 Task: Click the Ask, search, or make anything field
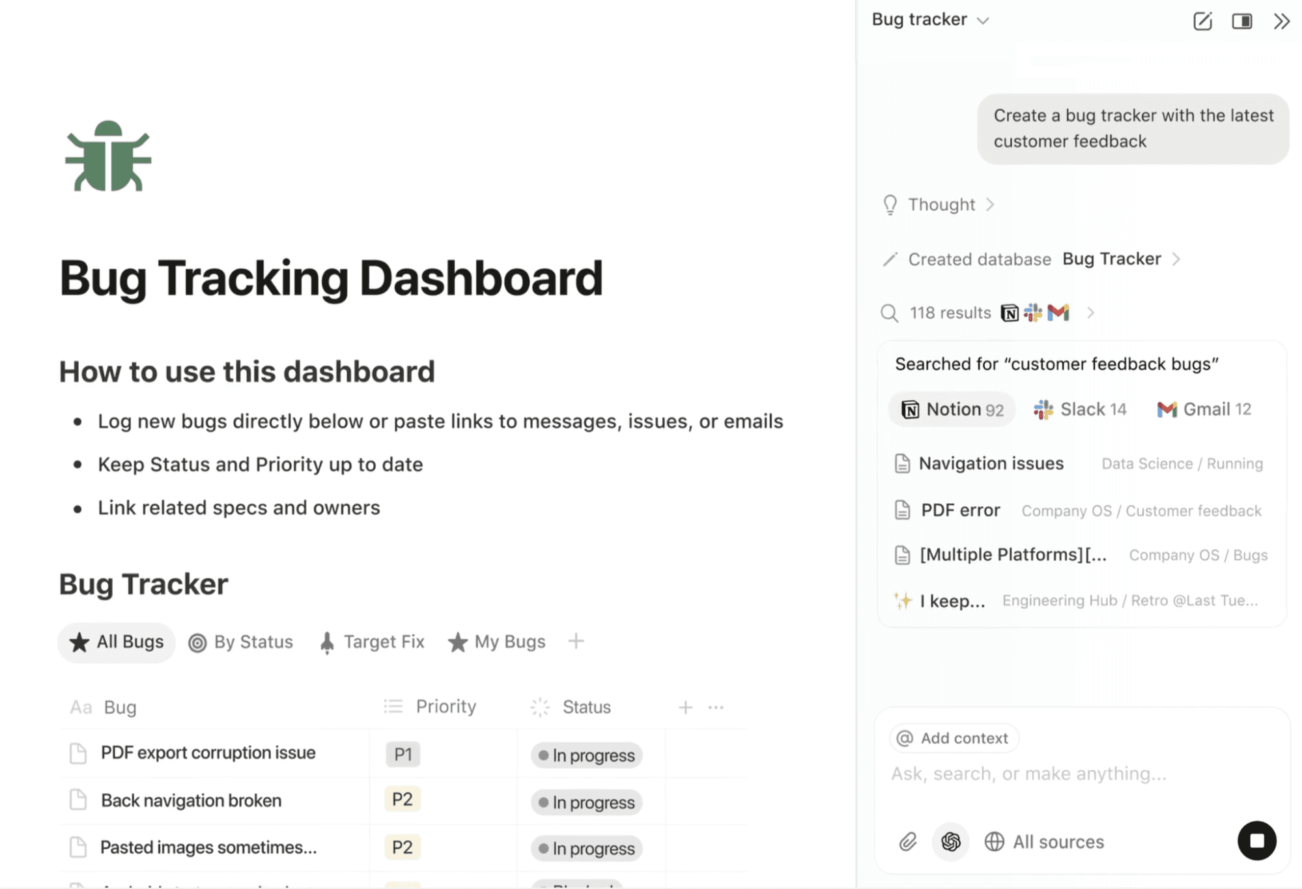click(x=1027, y=774)
